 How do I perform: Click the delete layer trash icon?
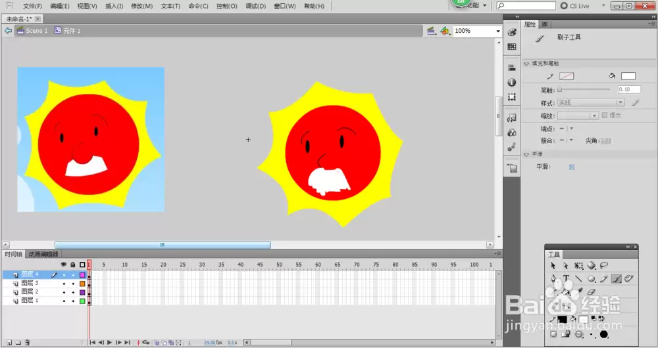[x=27, y=343]
